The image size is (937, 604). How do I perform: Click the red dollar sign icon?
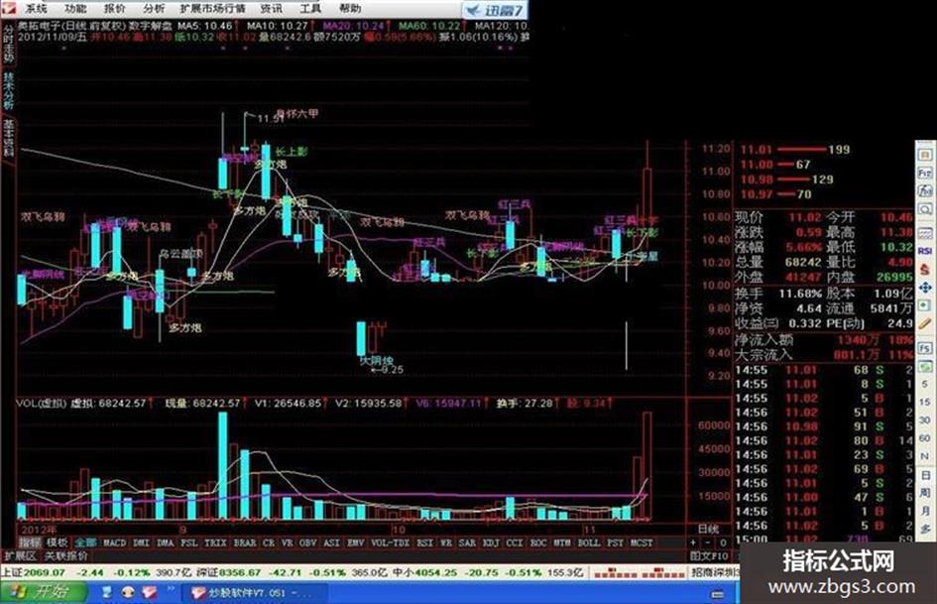pos(924,269)
